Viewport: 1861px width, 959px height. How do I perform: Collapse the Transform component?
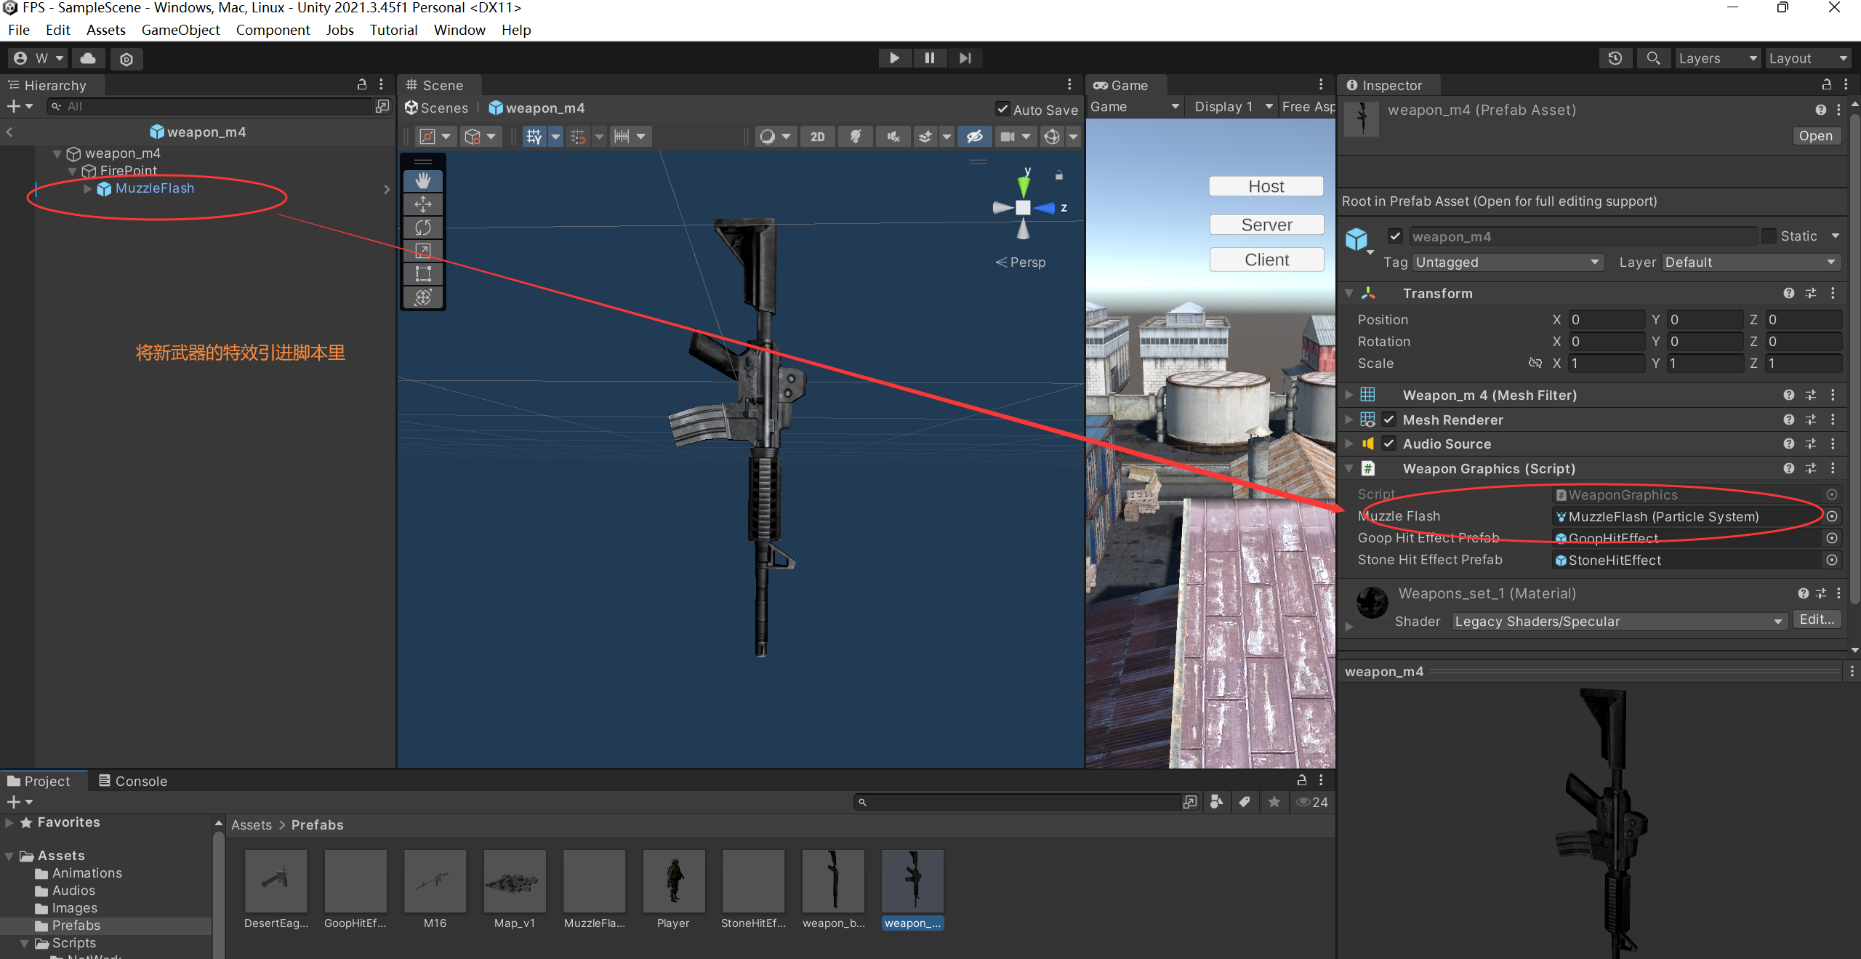[1348, 293]
